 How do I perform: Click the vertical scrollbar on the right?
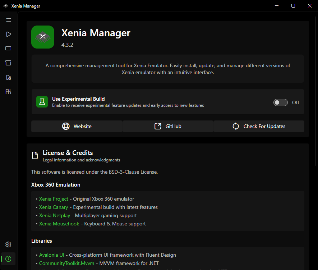(316, 91)
